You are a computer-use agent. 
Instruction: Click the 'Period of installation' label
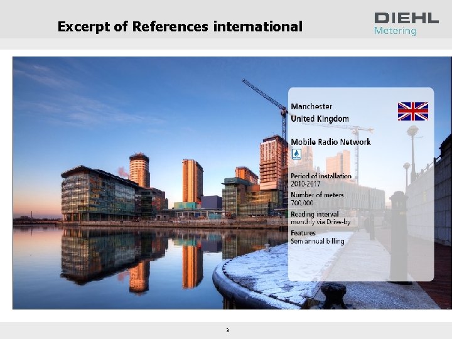click(321, 176)
